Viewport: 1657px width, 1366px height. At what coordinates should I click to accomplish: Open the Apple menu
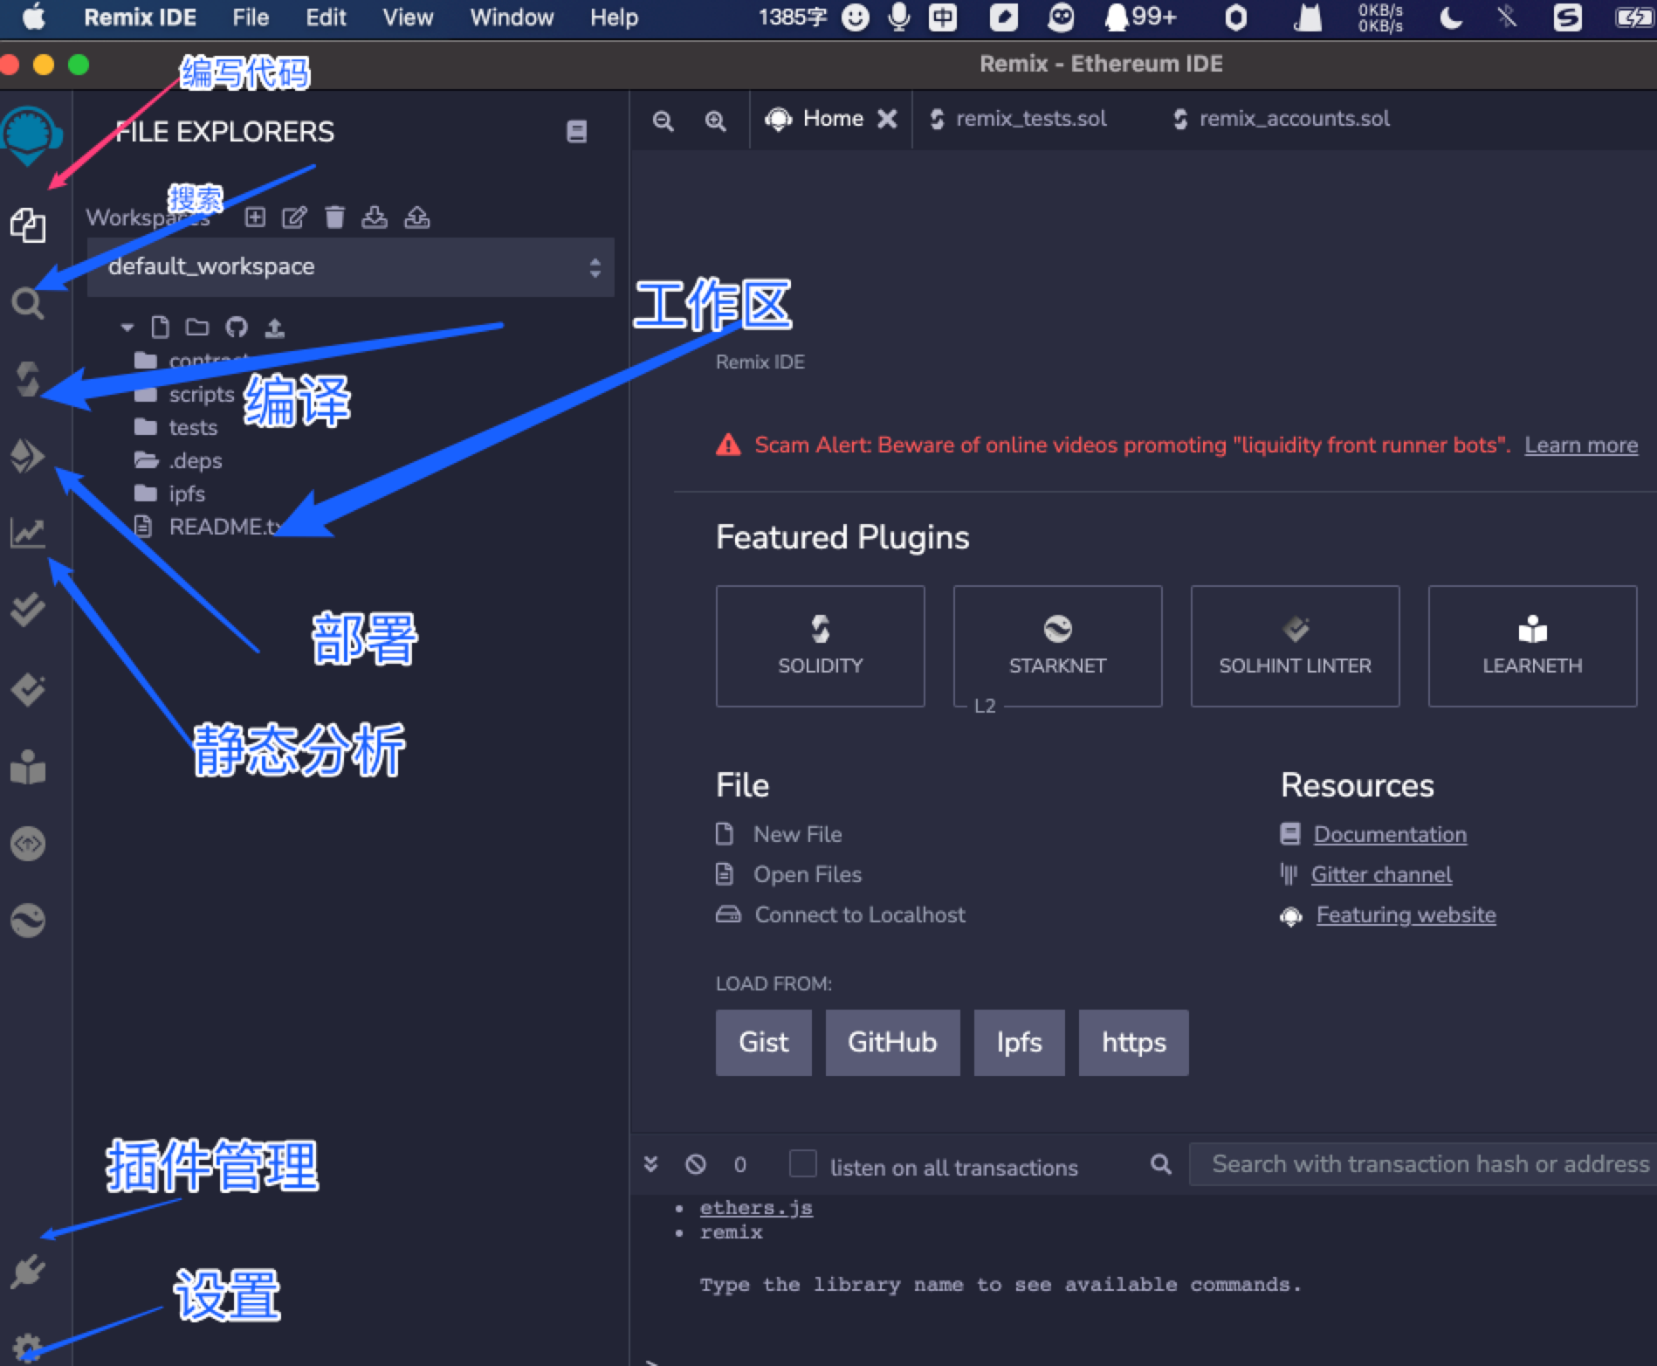tap(33, 17)
